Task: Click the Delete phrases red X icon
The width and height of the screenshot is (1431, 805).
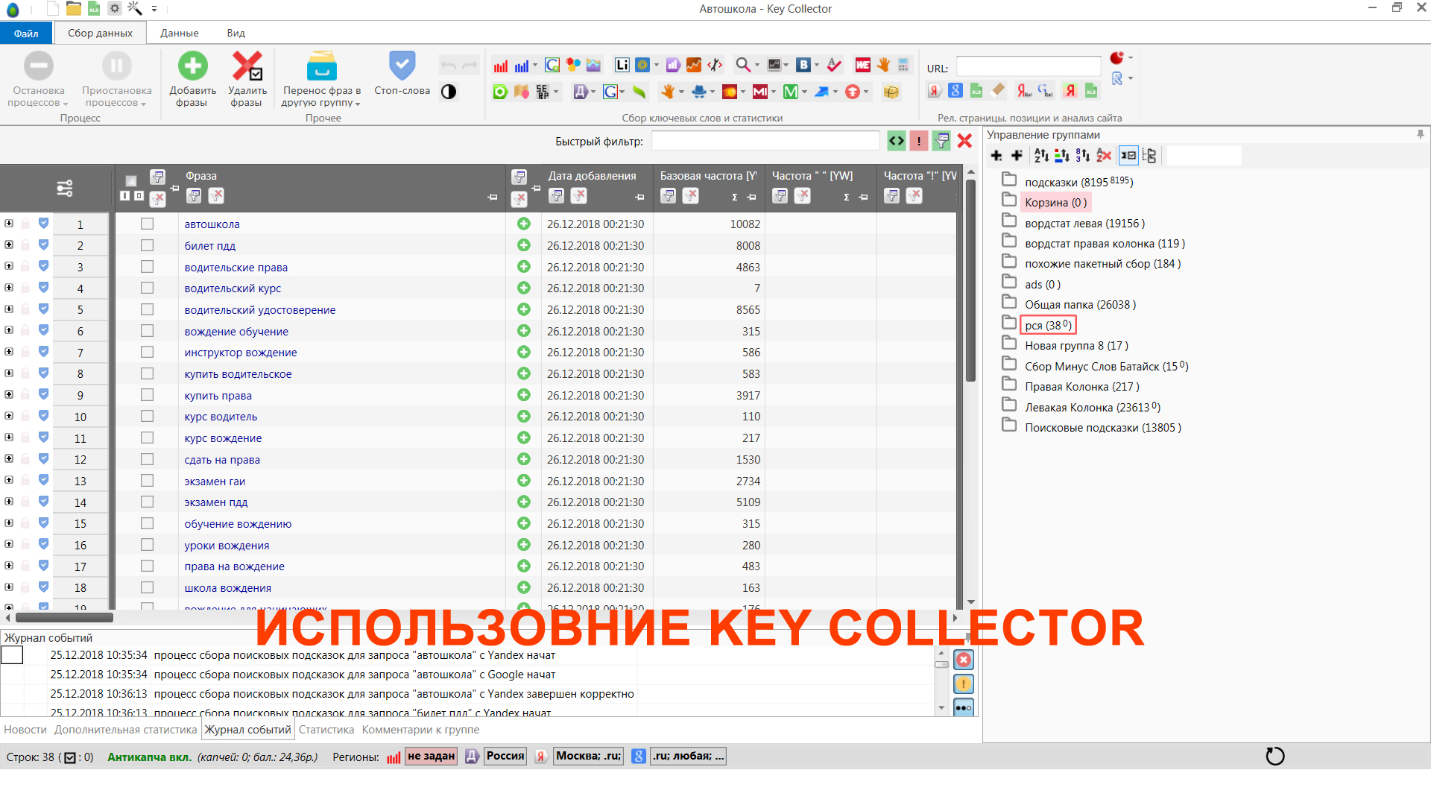Action: pos(247,66)
